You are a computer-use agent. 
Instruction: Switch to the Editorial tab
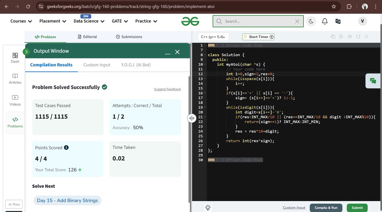pyautogui.click(x=88, y=37)
